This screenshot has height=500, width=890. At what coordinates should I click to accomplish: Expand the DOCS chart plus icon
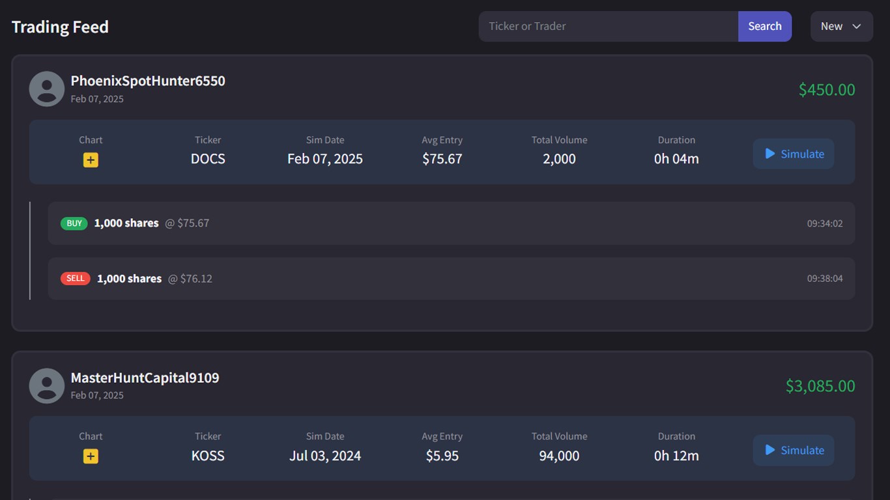tap(91, 160)
